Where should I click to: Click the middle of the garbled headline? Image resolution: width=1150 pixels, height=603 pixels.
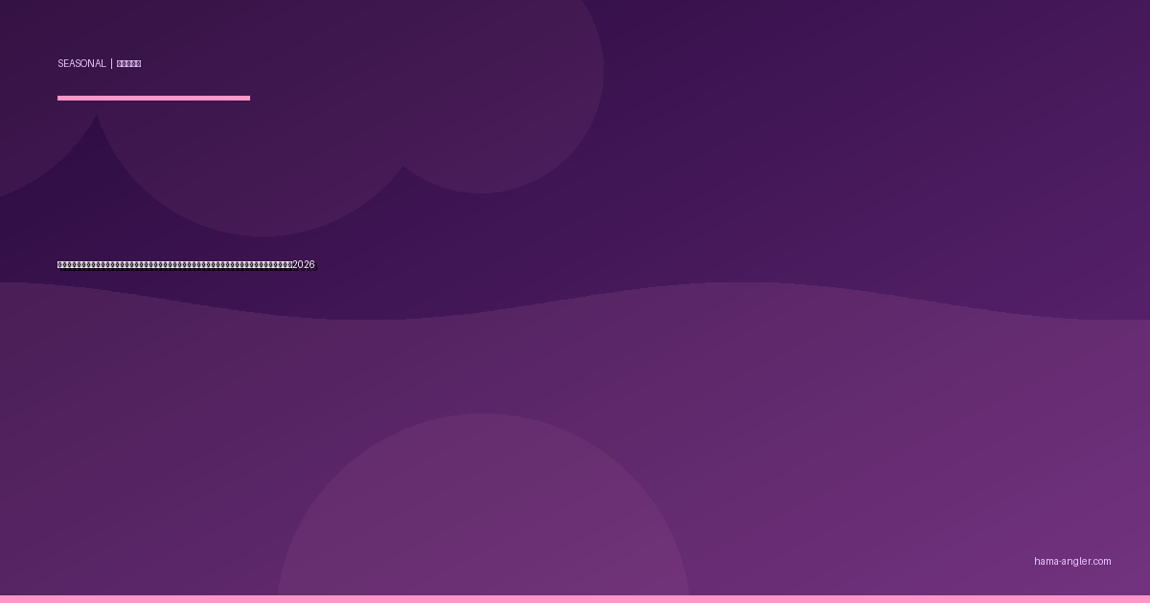point(175,265)
